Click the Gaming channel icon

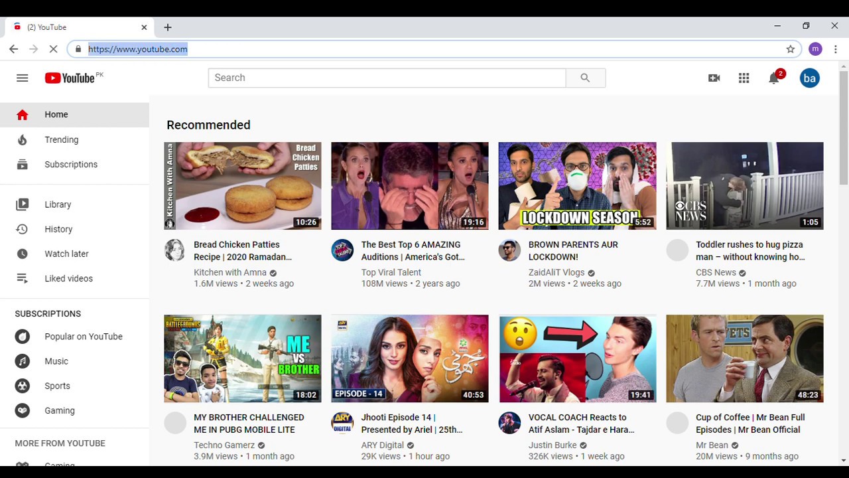(23, 410)
